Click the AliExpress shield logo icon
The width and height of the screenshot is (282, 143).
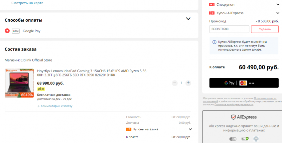[233, 117]
